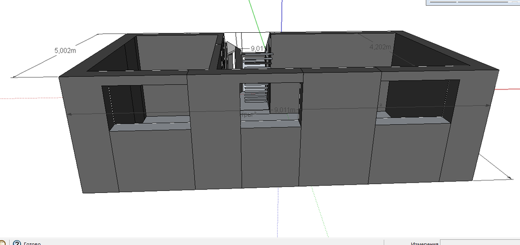
Task: Select the 5,002m dimension label
Action: [x=66, y=51]
